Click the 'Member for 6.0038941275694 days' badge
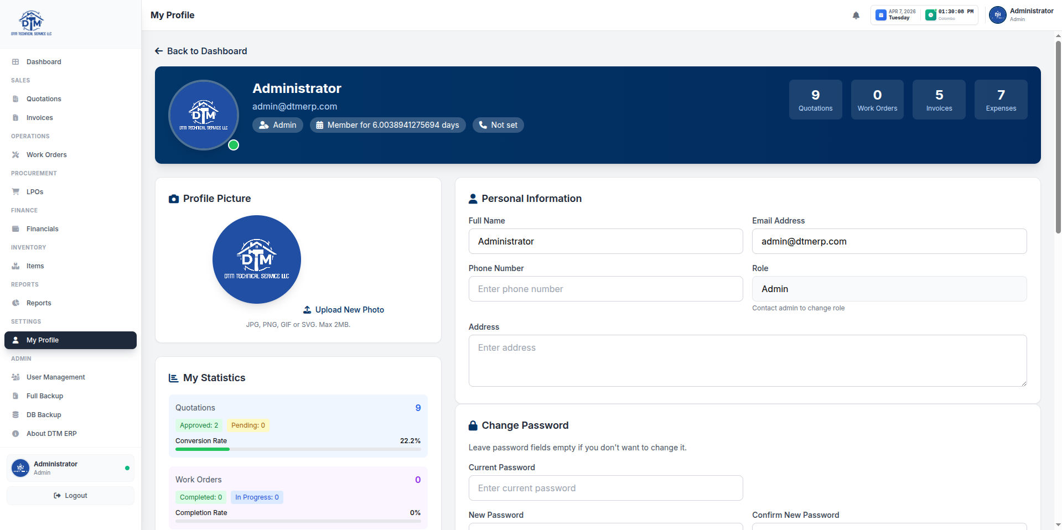Viewport: 1062px width, 530px height. pos(387,125)
